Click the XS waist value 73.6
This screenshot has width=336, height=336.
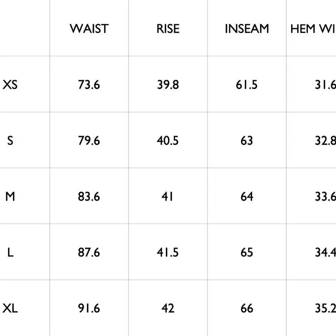pyautogui.click(x=89, y=85)
